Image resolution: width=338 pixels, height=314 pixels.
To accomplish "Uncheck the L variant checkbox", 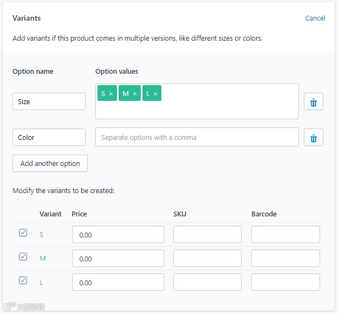I will (x=23, y=280).
